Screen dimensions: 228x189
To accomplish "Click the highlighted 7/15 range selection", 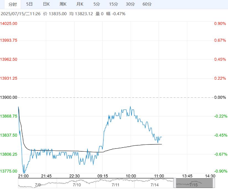I will [x=194, y=183].
